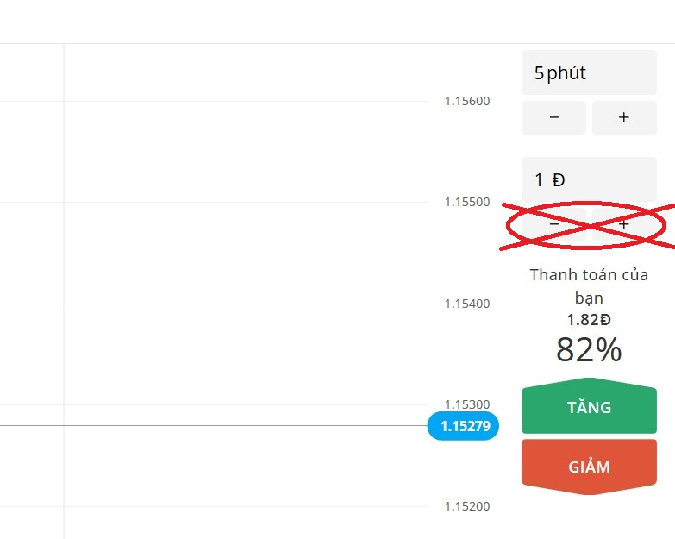Image resolution: width=675 pixels, height=539 pixels.
Task: Click the red GIẢM button
Action: [589, 467]
